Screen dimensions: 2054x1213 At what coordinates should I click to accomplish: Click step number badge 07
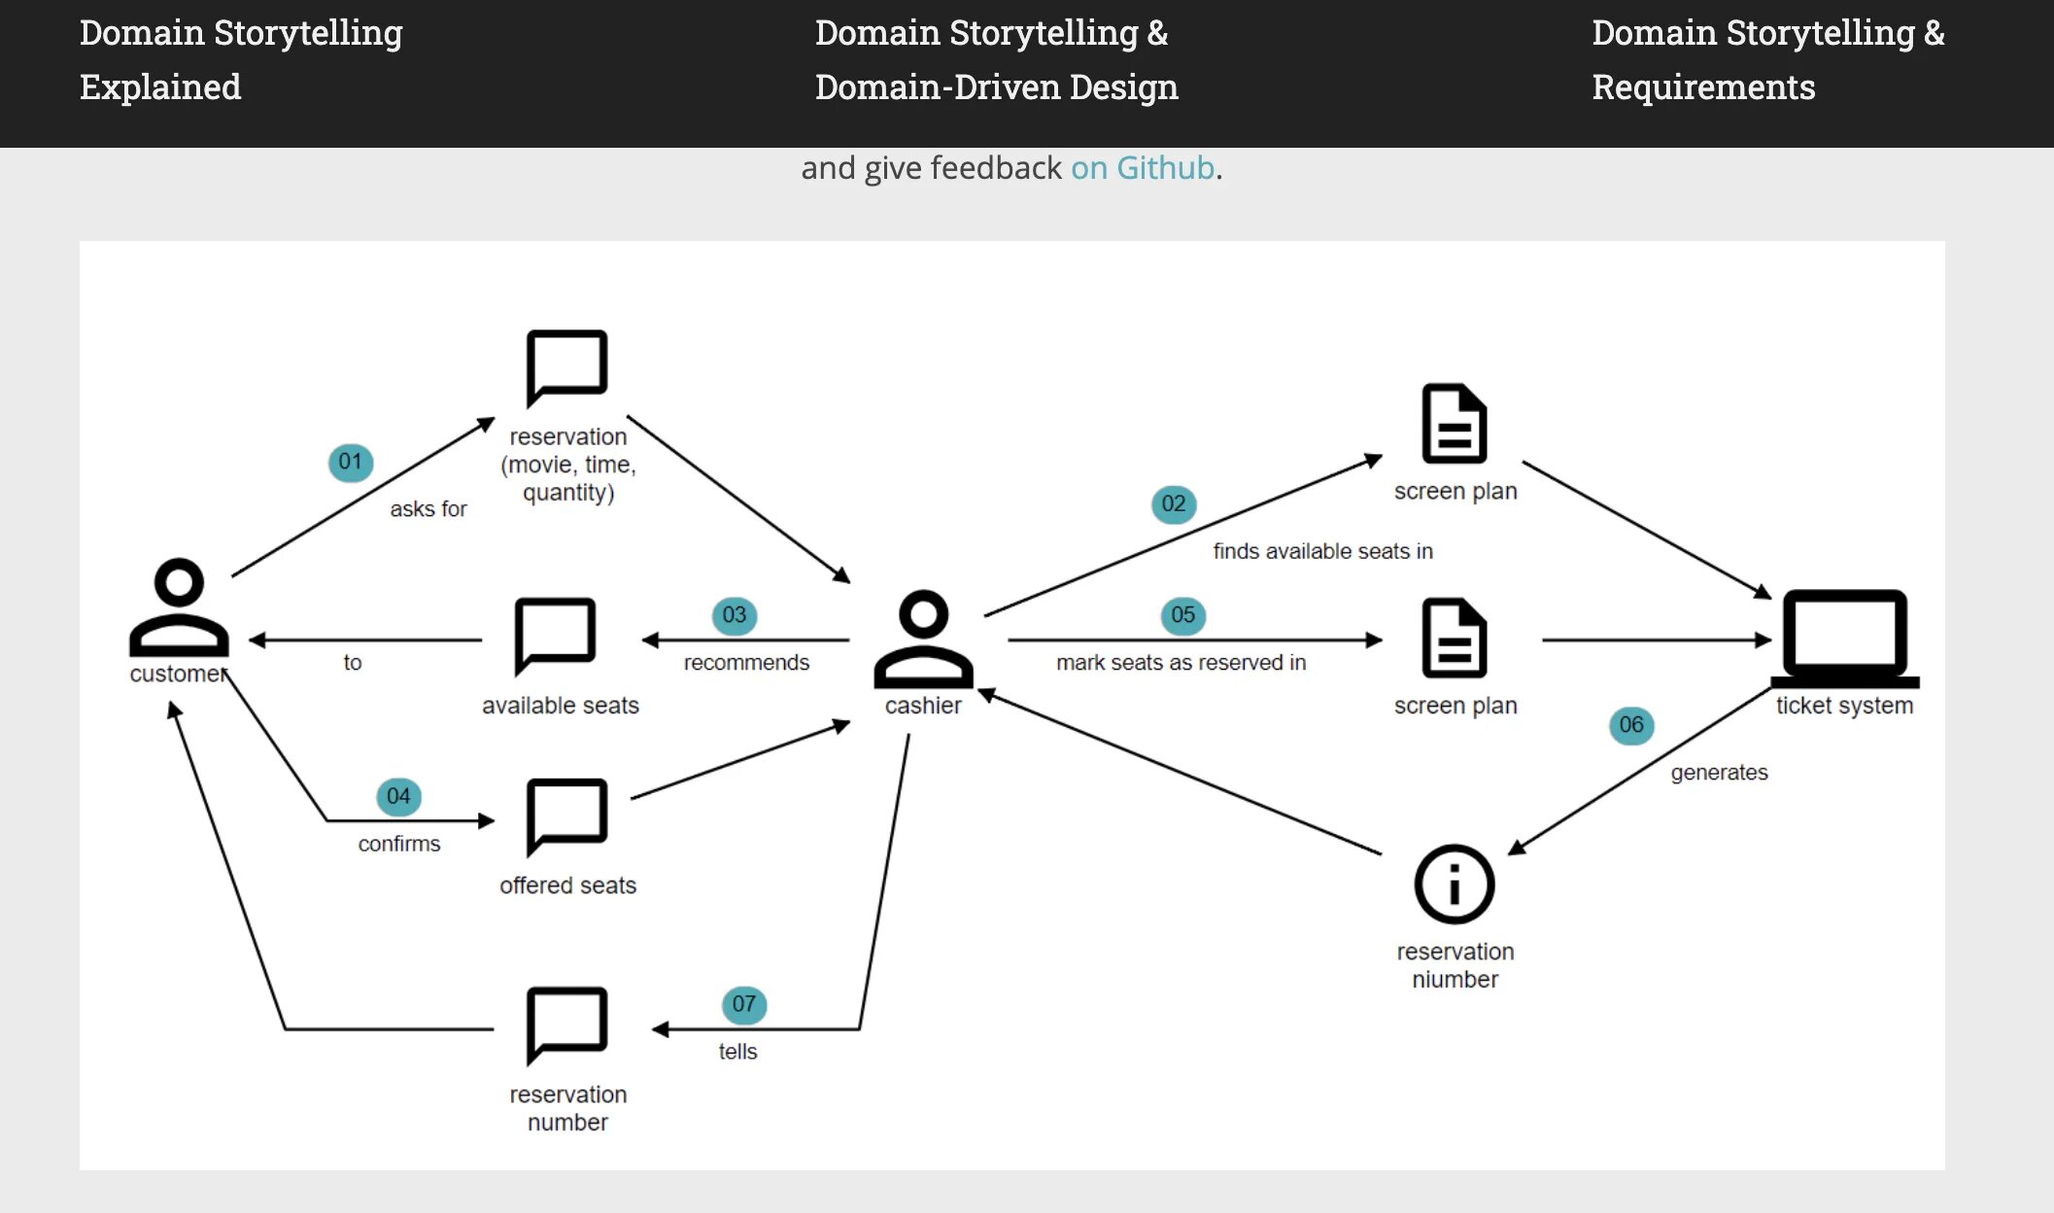[x=743, y=1004]
